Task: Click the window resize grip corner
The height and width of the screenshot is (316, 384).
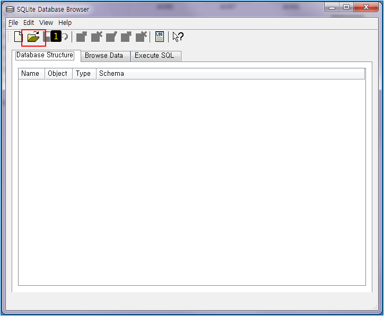Action: point(374,307)
